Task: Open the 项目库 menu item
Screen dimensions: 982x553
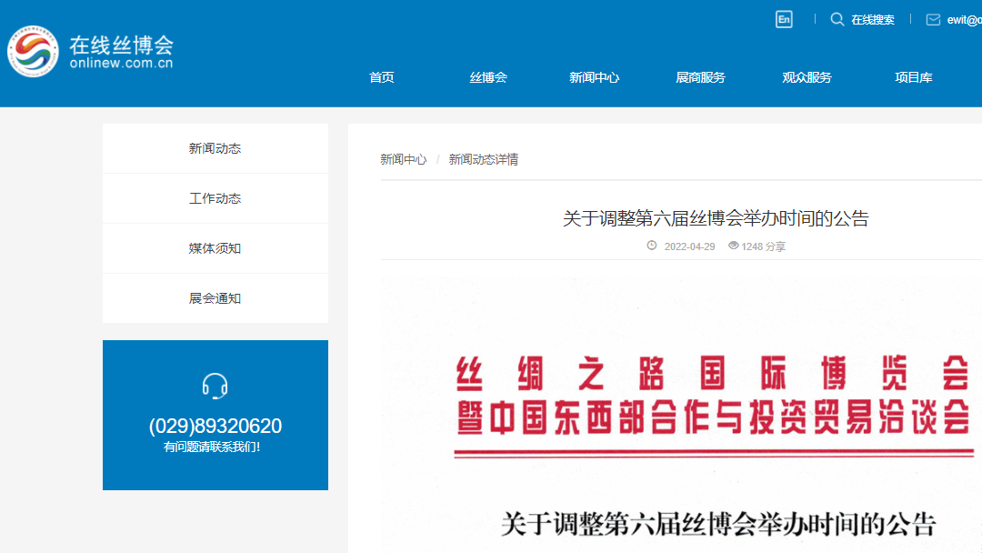Action: (x=914, y=77)
